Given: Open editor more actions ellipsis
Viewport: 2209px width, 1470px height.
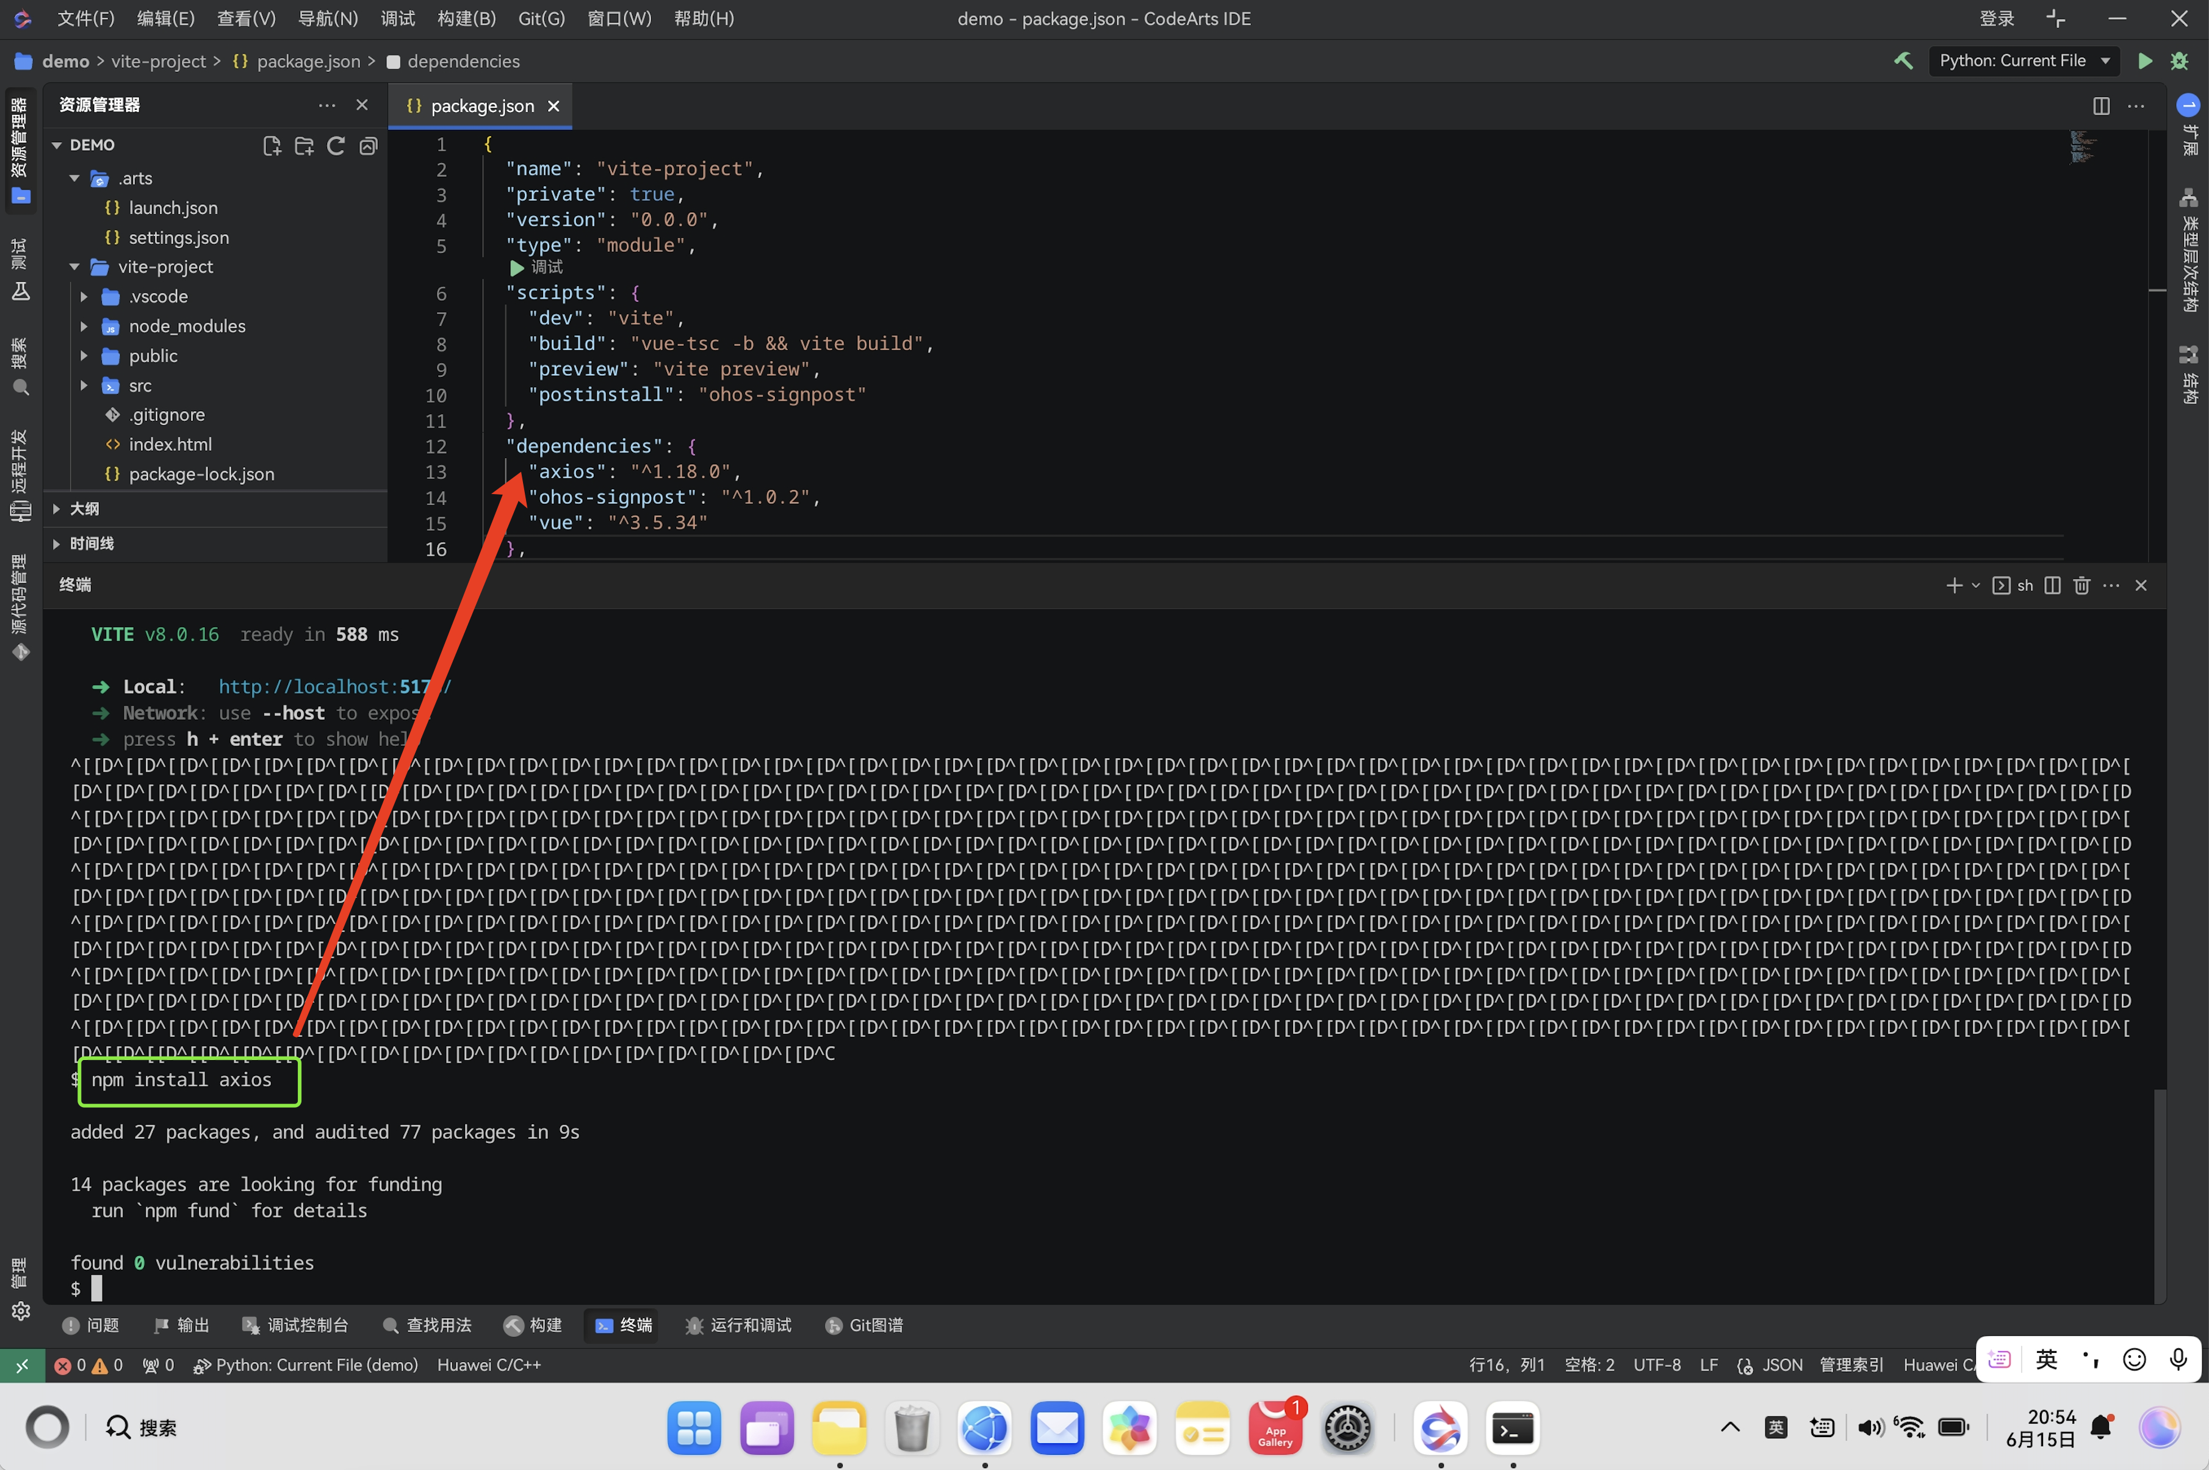Looking at the screenshot, I should pyautogui.click(x=2136, y=106).
